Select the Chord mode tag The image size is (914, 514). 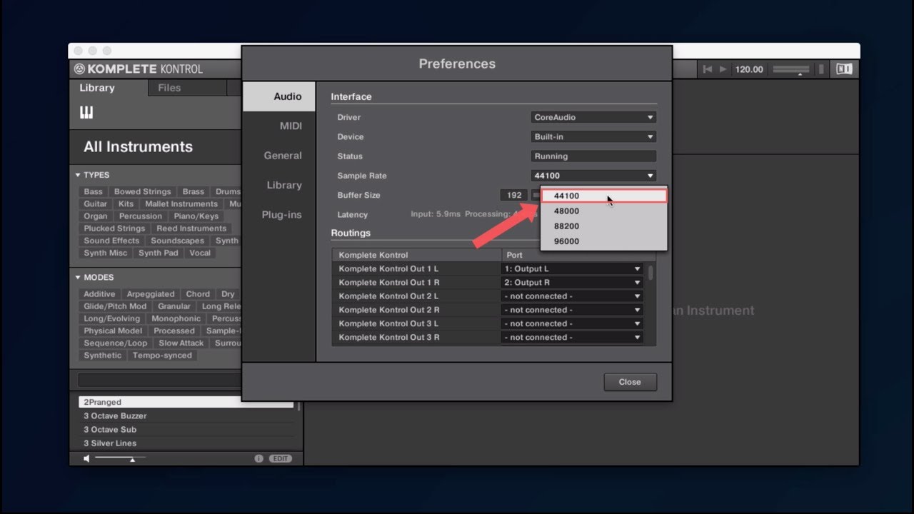[198, 294]
